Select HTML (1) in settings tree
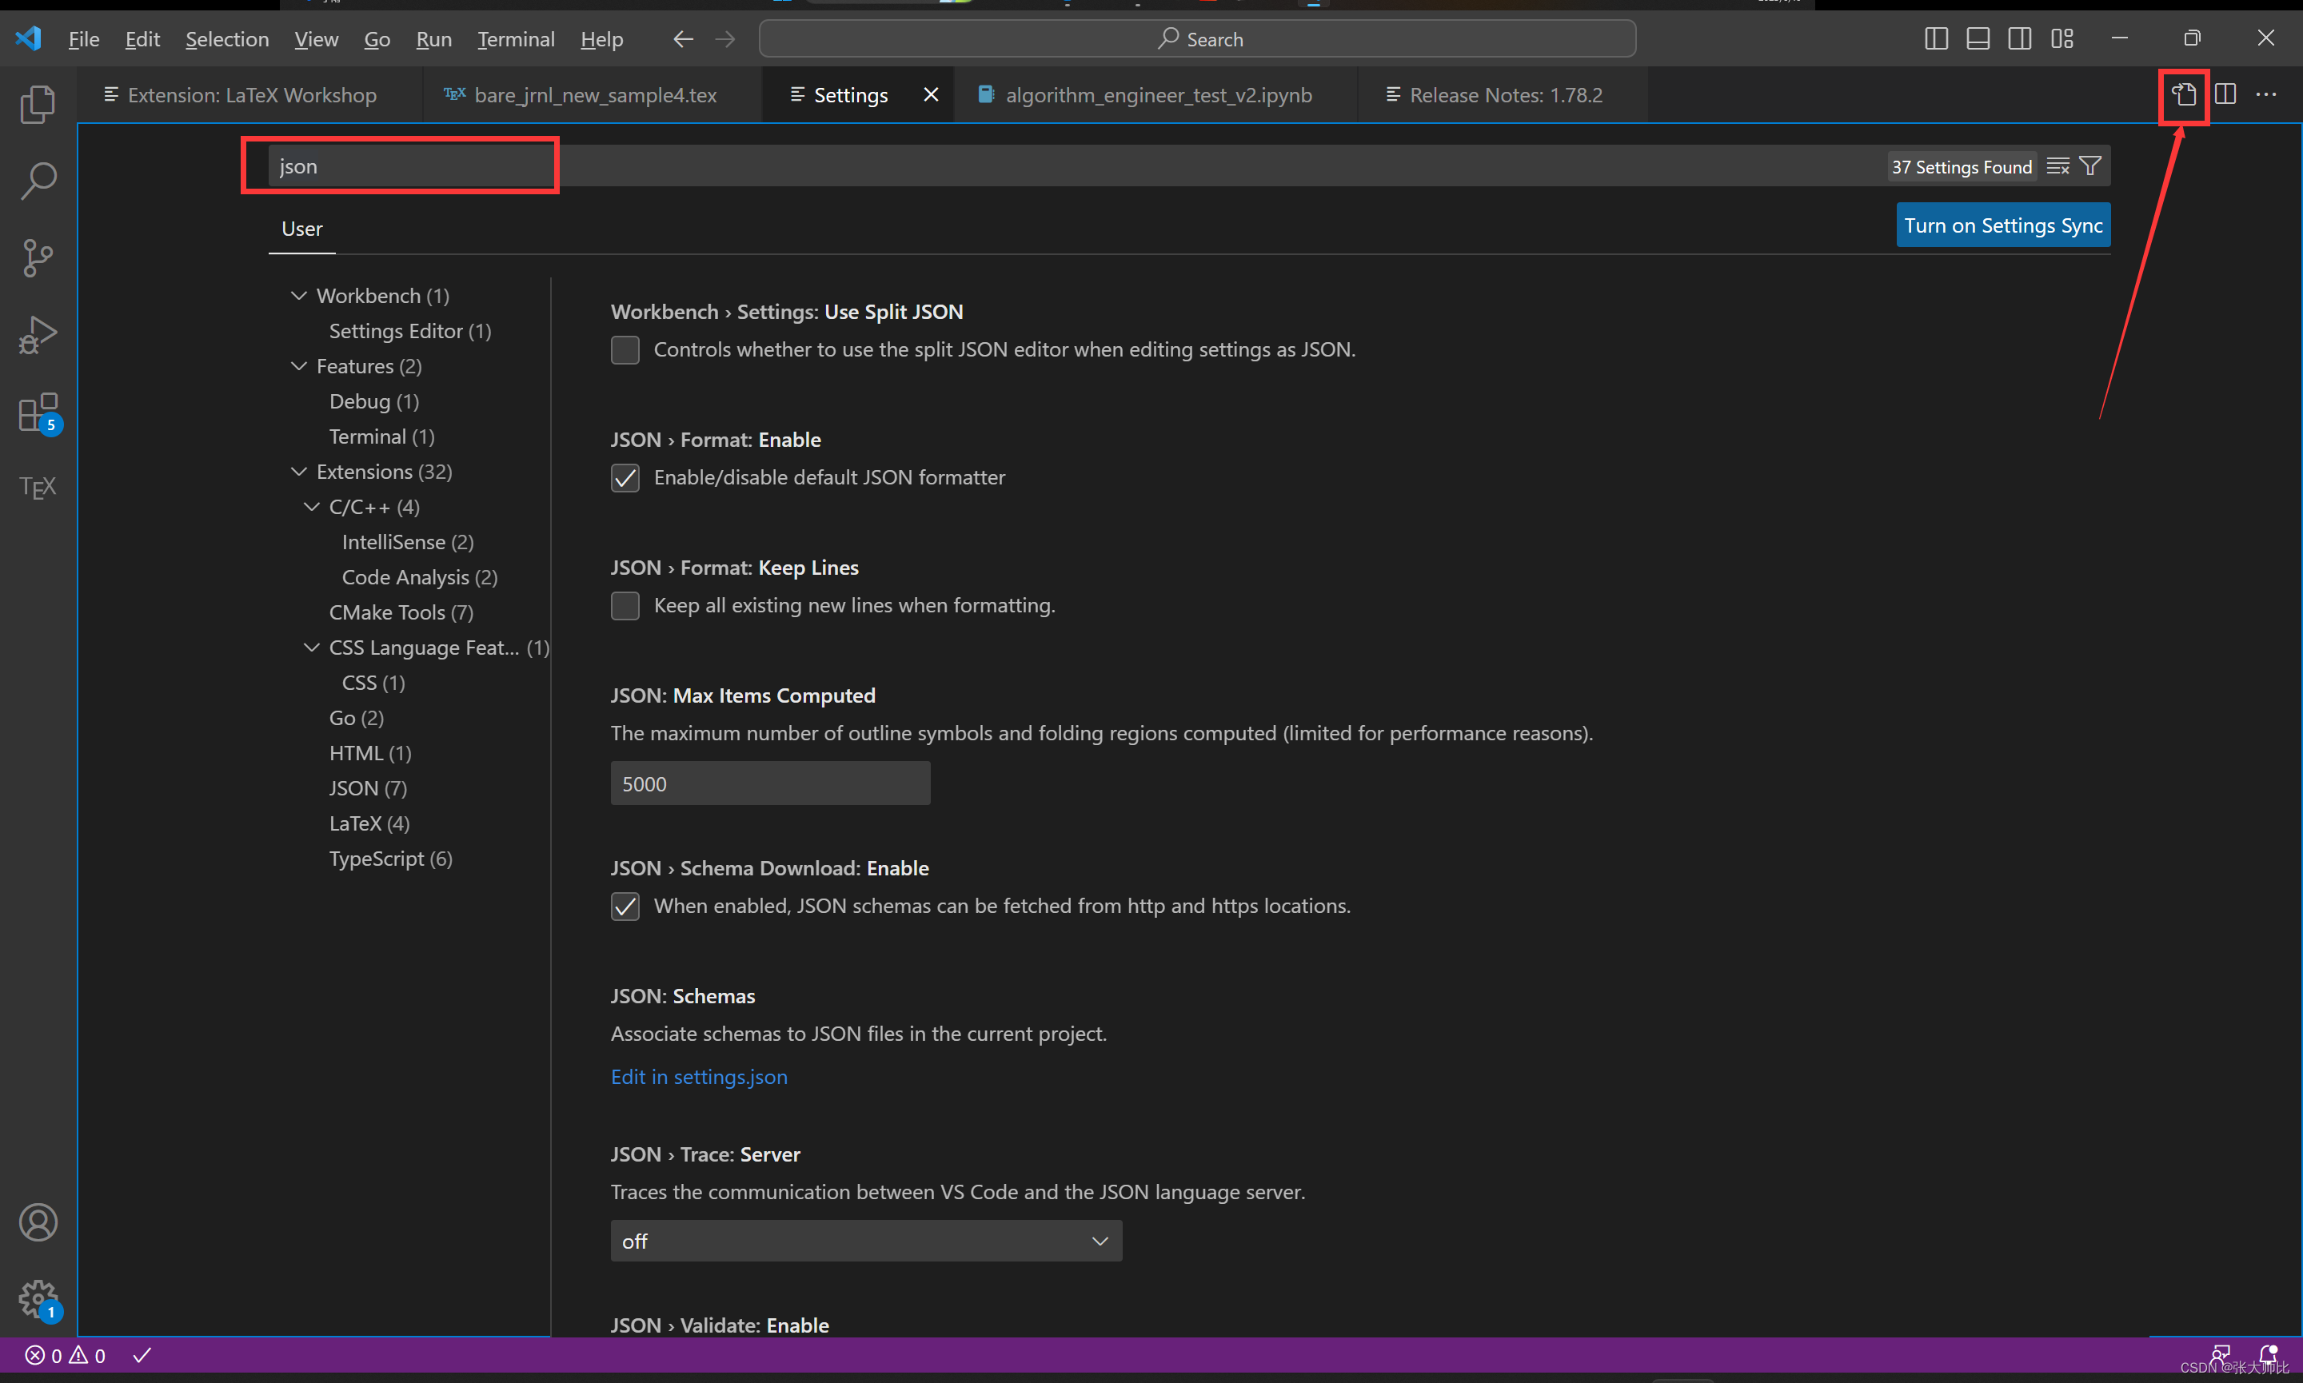 [x=370, y=754]
